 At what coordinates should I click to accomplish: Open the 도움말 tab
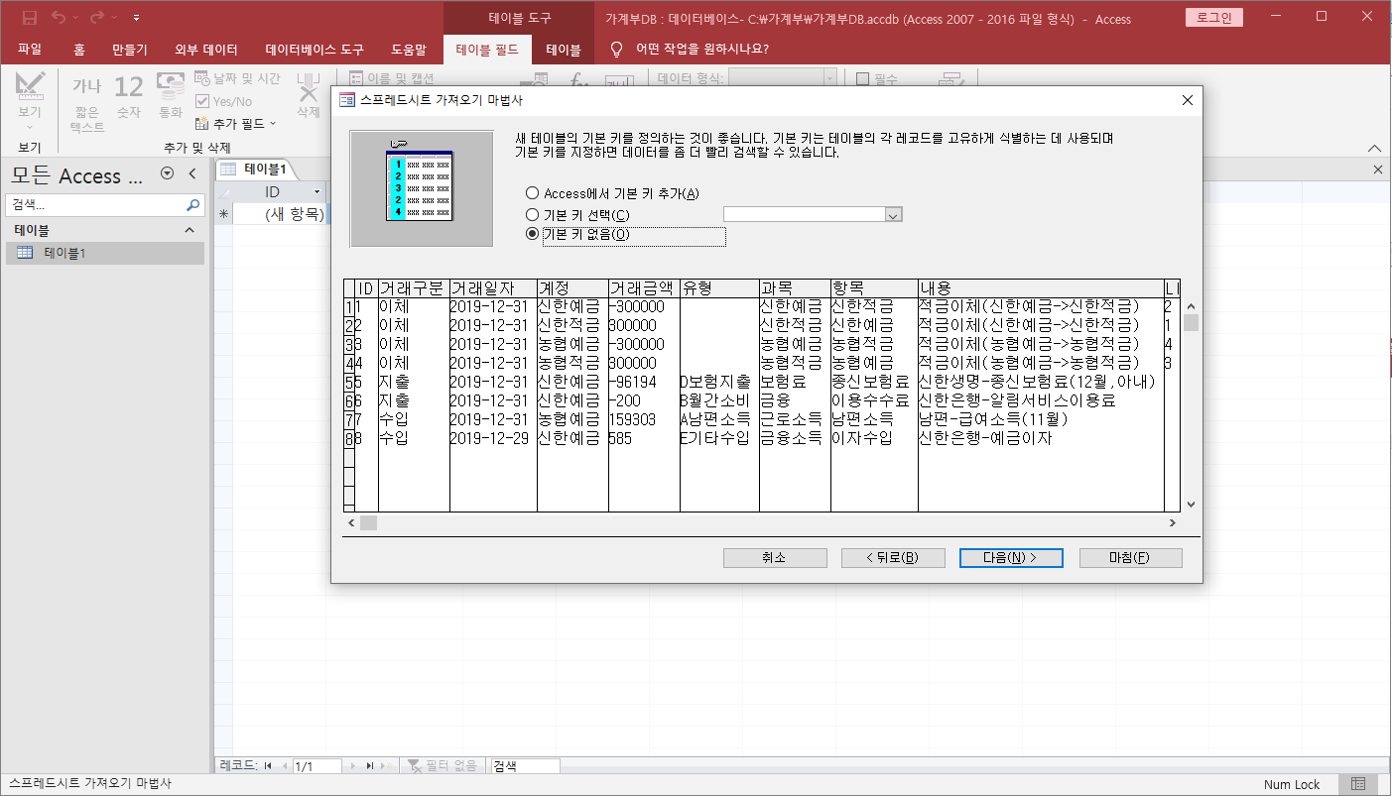[x=409, y=49]
